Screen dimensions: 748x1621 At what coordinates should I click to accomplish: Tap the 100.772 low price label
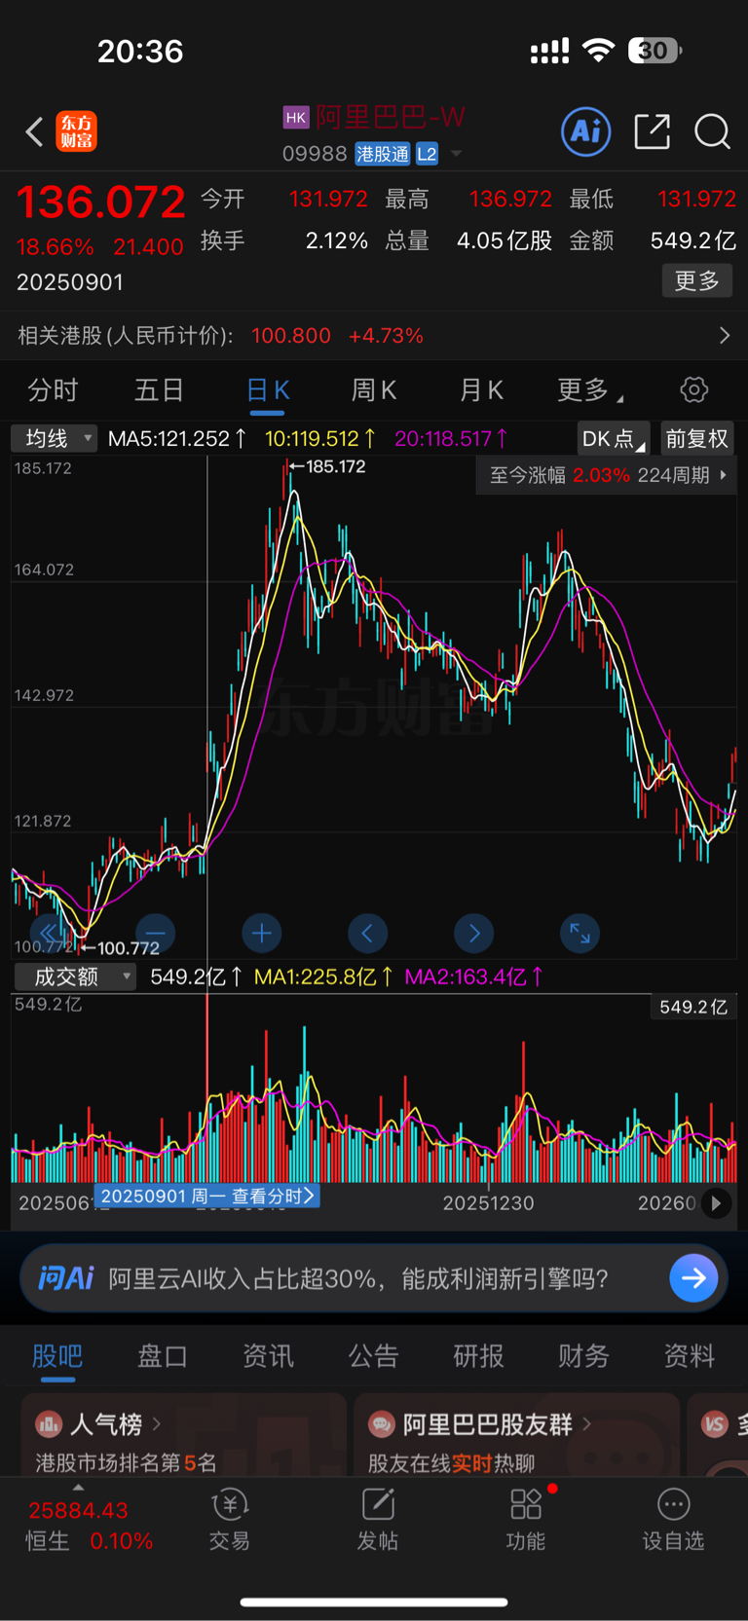coord(129,948)
